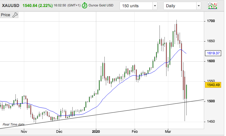Click the Mar date axis label
226x136 pixels.
(x=168, y=132)
